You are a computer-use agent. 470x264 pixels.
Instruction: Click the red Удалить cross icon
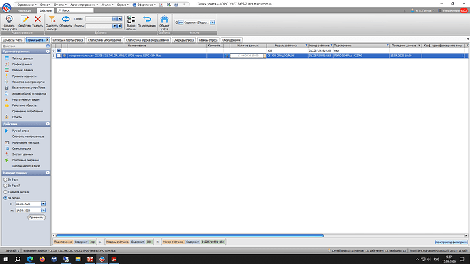37,20
